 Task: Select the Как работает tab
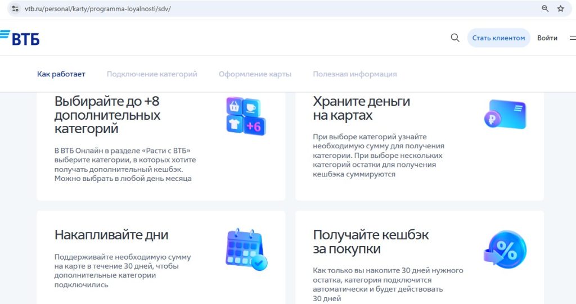point(61,74)
